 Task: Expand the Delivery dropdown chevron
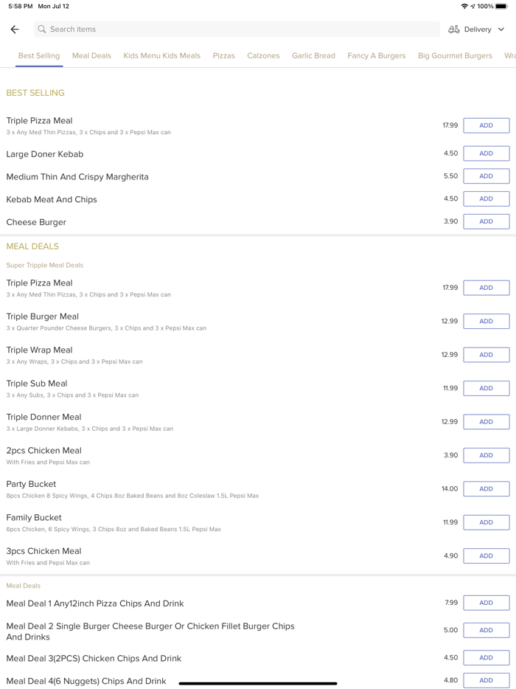(501, 30)
